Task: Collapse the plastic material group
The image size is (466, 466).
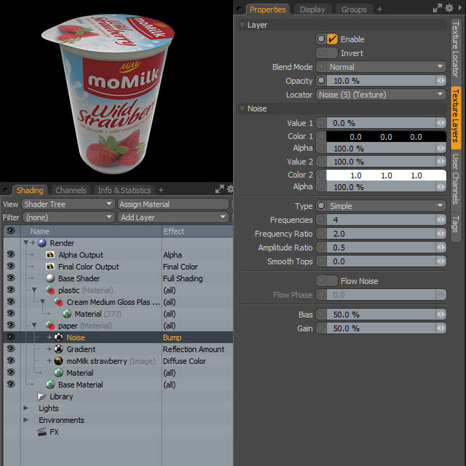Action: click(34, 290)
